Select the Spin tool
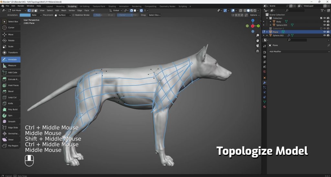The width and height of the screenshot is (331, 177). pos(11,115)
